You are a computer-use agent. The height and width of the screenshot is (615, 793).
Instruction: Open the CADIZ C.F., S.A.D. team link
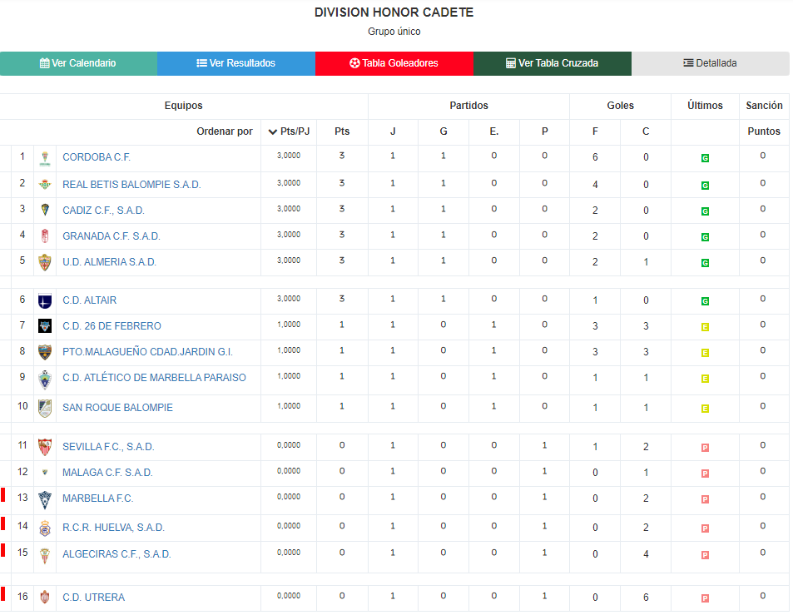[x=104, y=211]
